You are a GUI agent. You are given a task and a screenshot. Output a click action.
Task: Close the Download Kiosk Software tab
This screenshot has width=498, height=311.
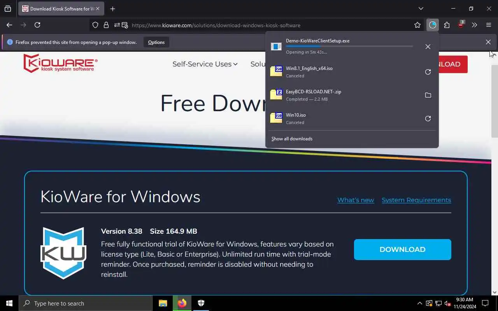97,9
